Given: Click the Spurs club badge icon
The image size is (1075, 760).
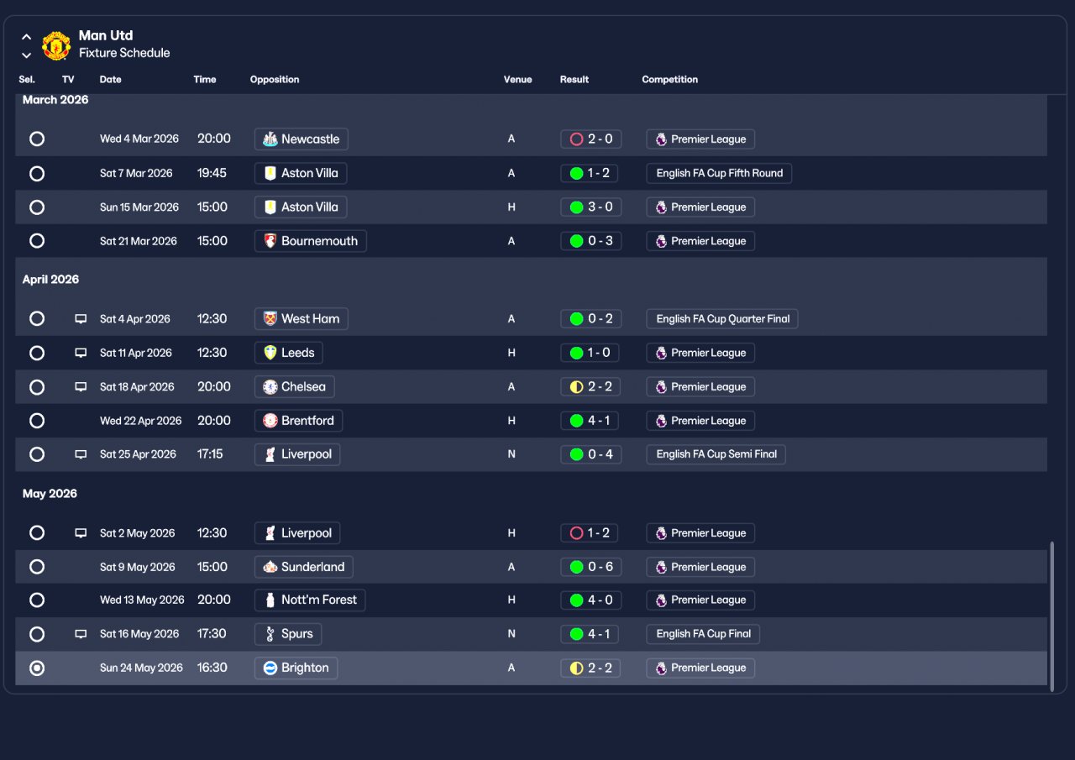Looking at the screenshot, I should click(x=270, y=634).
